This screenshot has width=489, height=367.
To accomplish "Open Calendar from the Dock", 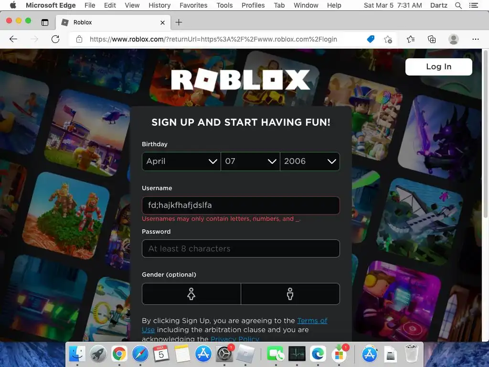I will tap(161, 354).
